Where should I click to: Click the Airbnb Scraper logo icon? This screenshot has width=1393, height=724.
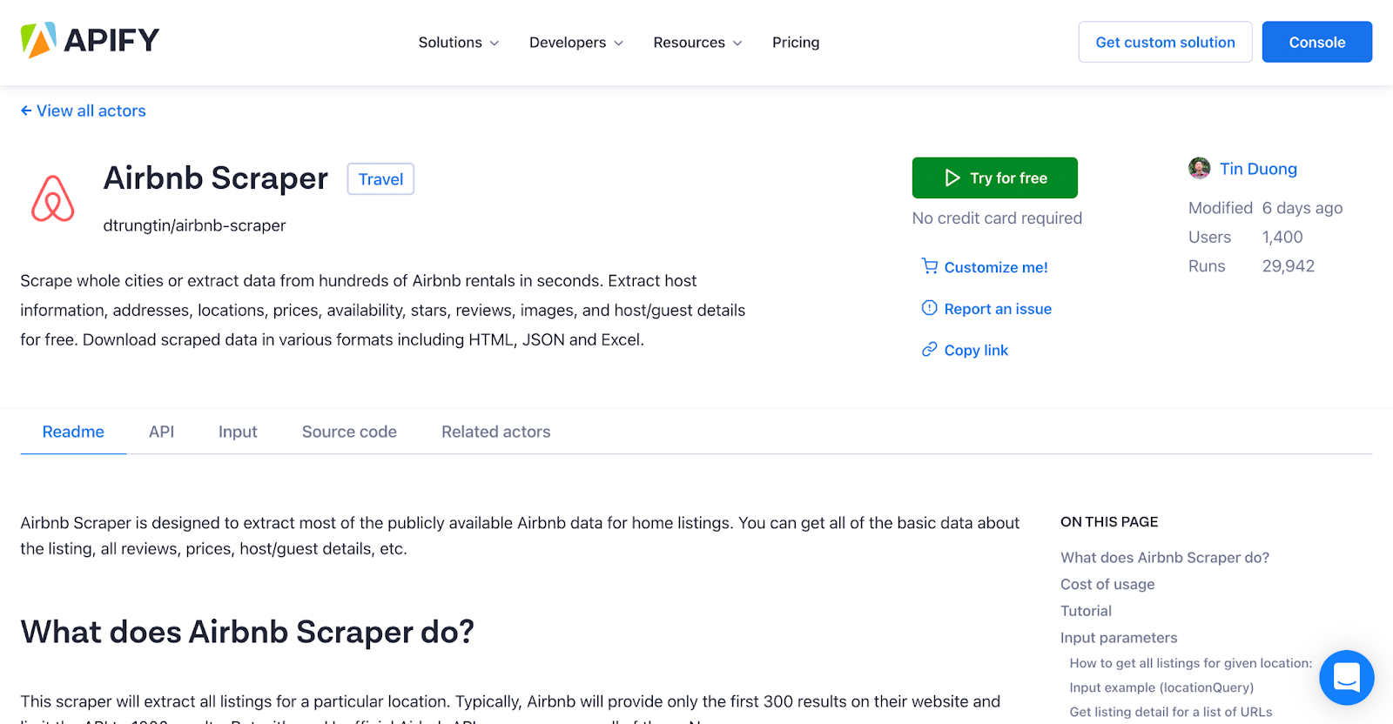53,198
